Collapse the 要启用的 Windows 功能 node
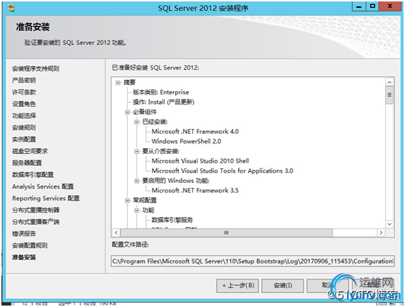This screenshot has height=307, width=405. click(x=136, y=181)
